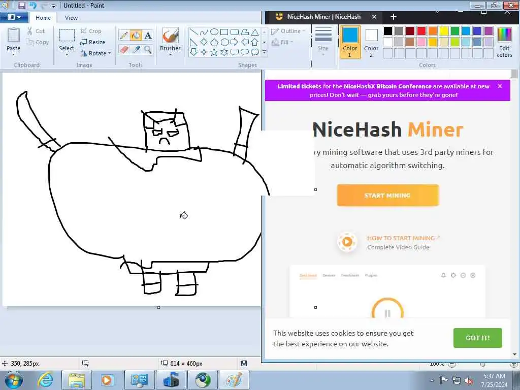Expand the Shapes gallery more arrow
The image size is (520, 390).
point(264,52)
